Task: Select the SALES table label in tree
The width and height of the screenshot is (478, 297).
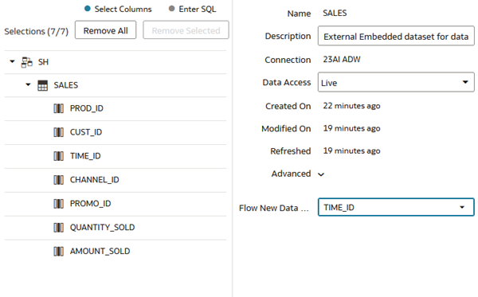Action: [x=66, y=85]
